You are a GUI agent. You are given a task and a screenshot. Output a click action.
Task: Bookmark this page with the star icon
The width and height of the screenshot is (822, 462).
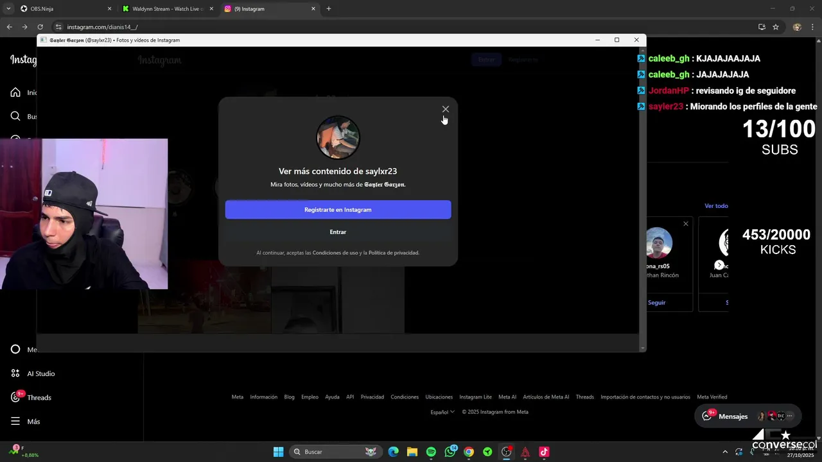coord(776,27)
